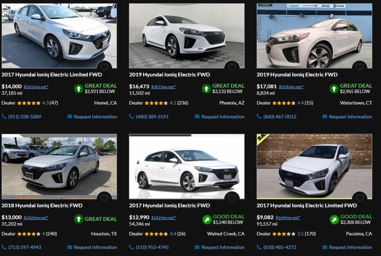Click info icon next to Phoenix 2019 Ioniq title
Screen dimensions: 381x256
[214, 74]
